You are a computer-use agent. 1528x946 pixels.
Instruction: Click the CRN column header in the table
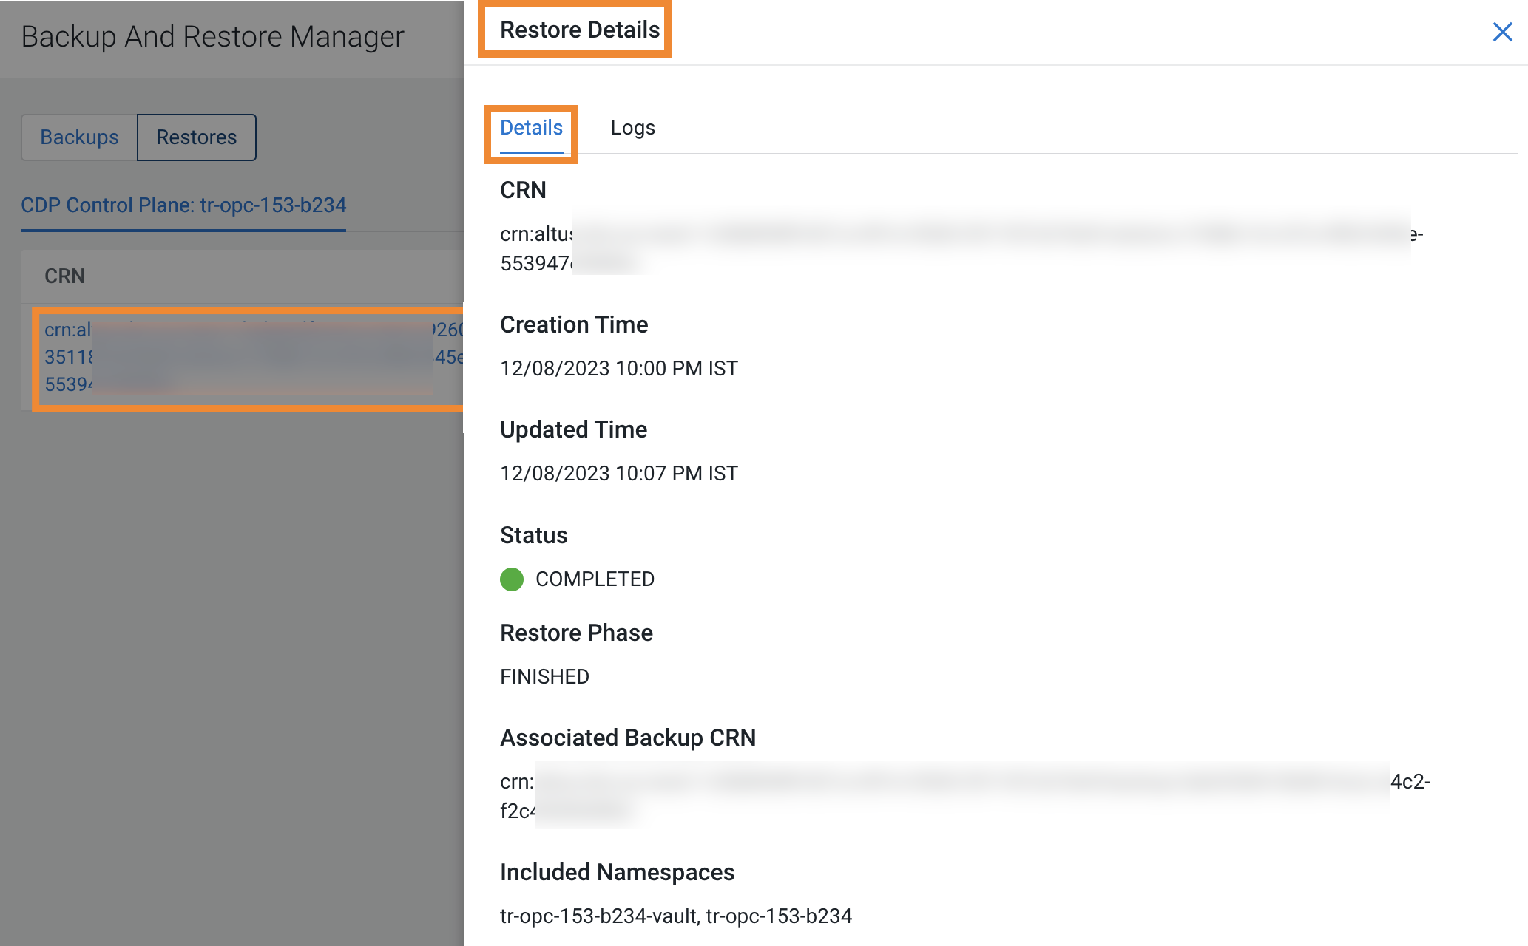point(65,276)
